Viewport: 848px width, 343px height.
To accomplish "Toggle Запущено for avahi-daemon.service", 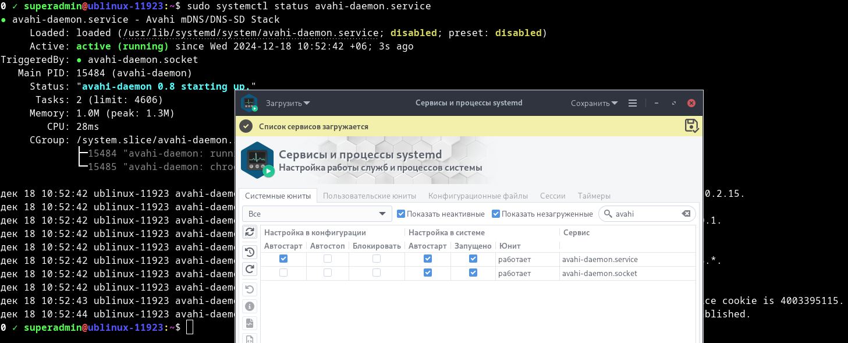I will tap(473, 259).
